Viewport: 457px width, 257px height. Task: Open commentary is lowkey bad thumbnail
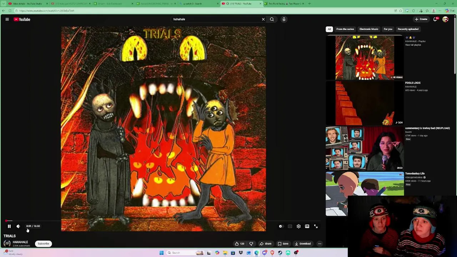[x=365, y=148]
